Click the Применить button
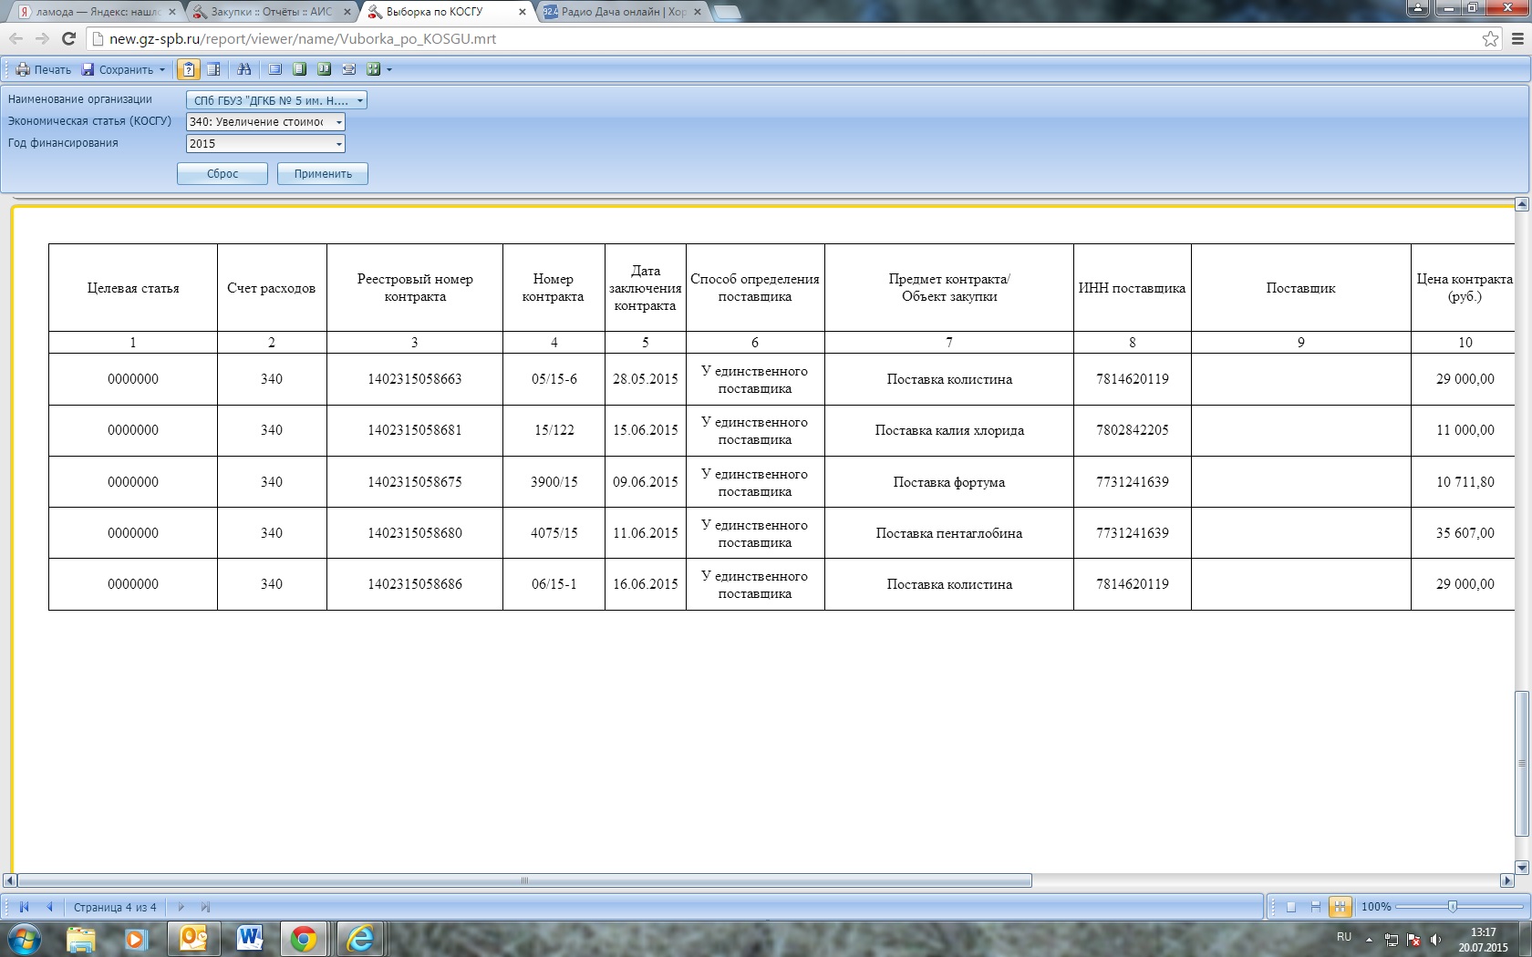 (x=323, y=174)
